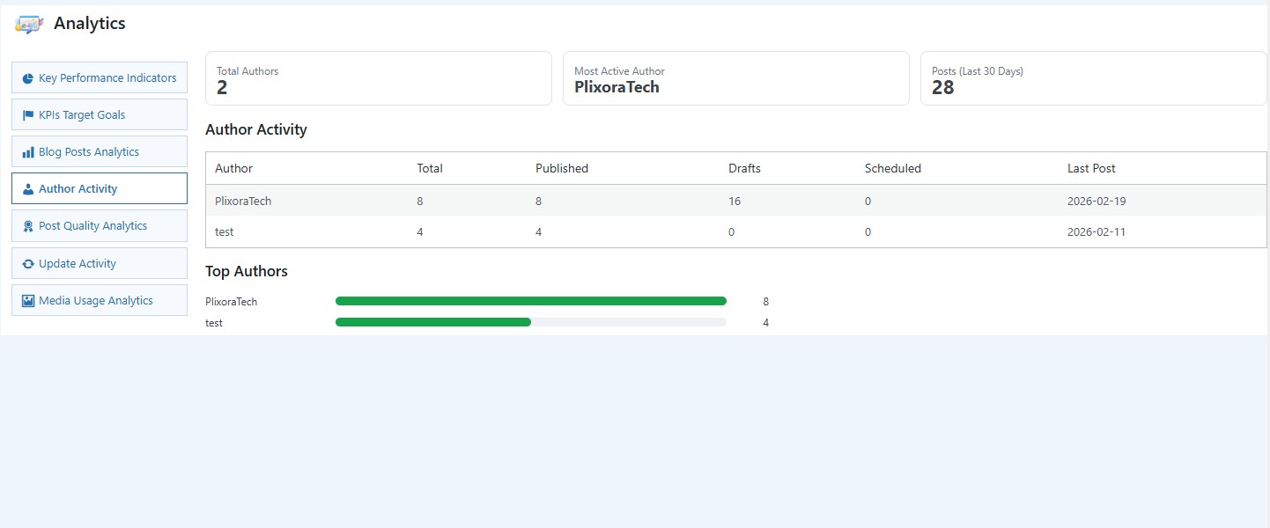Click the test author's progress bar
This screenshot has height=528, width=1270.
531,322
